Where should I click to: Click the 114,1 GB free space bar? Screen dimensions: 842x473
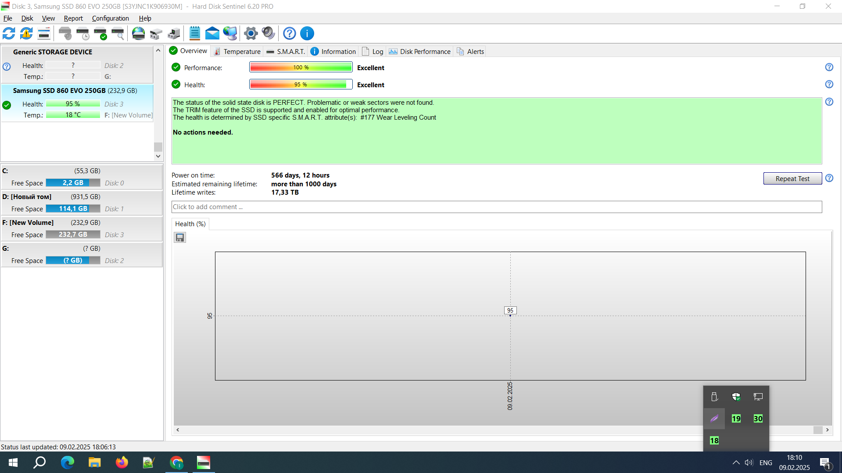[x=73, y=209]
